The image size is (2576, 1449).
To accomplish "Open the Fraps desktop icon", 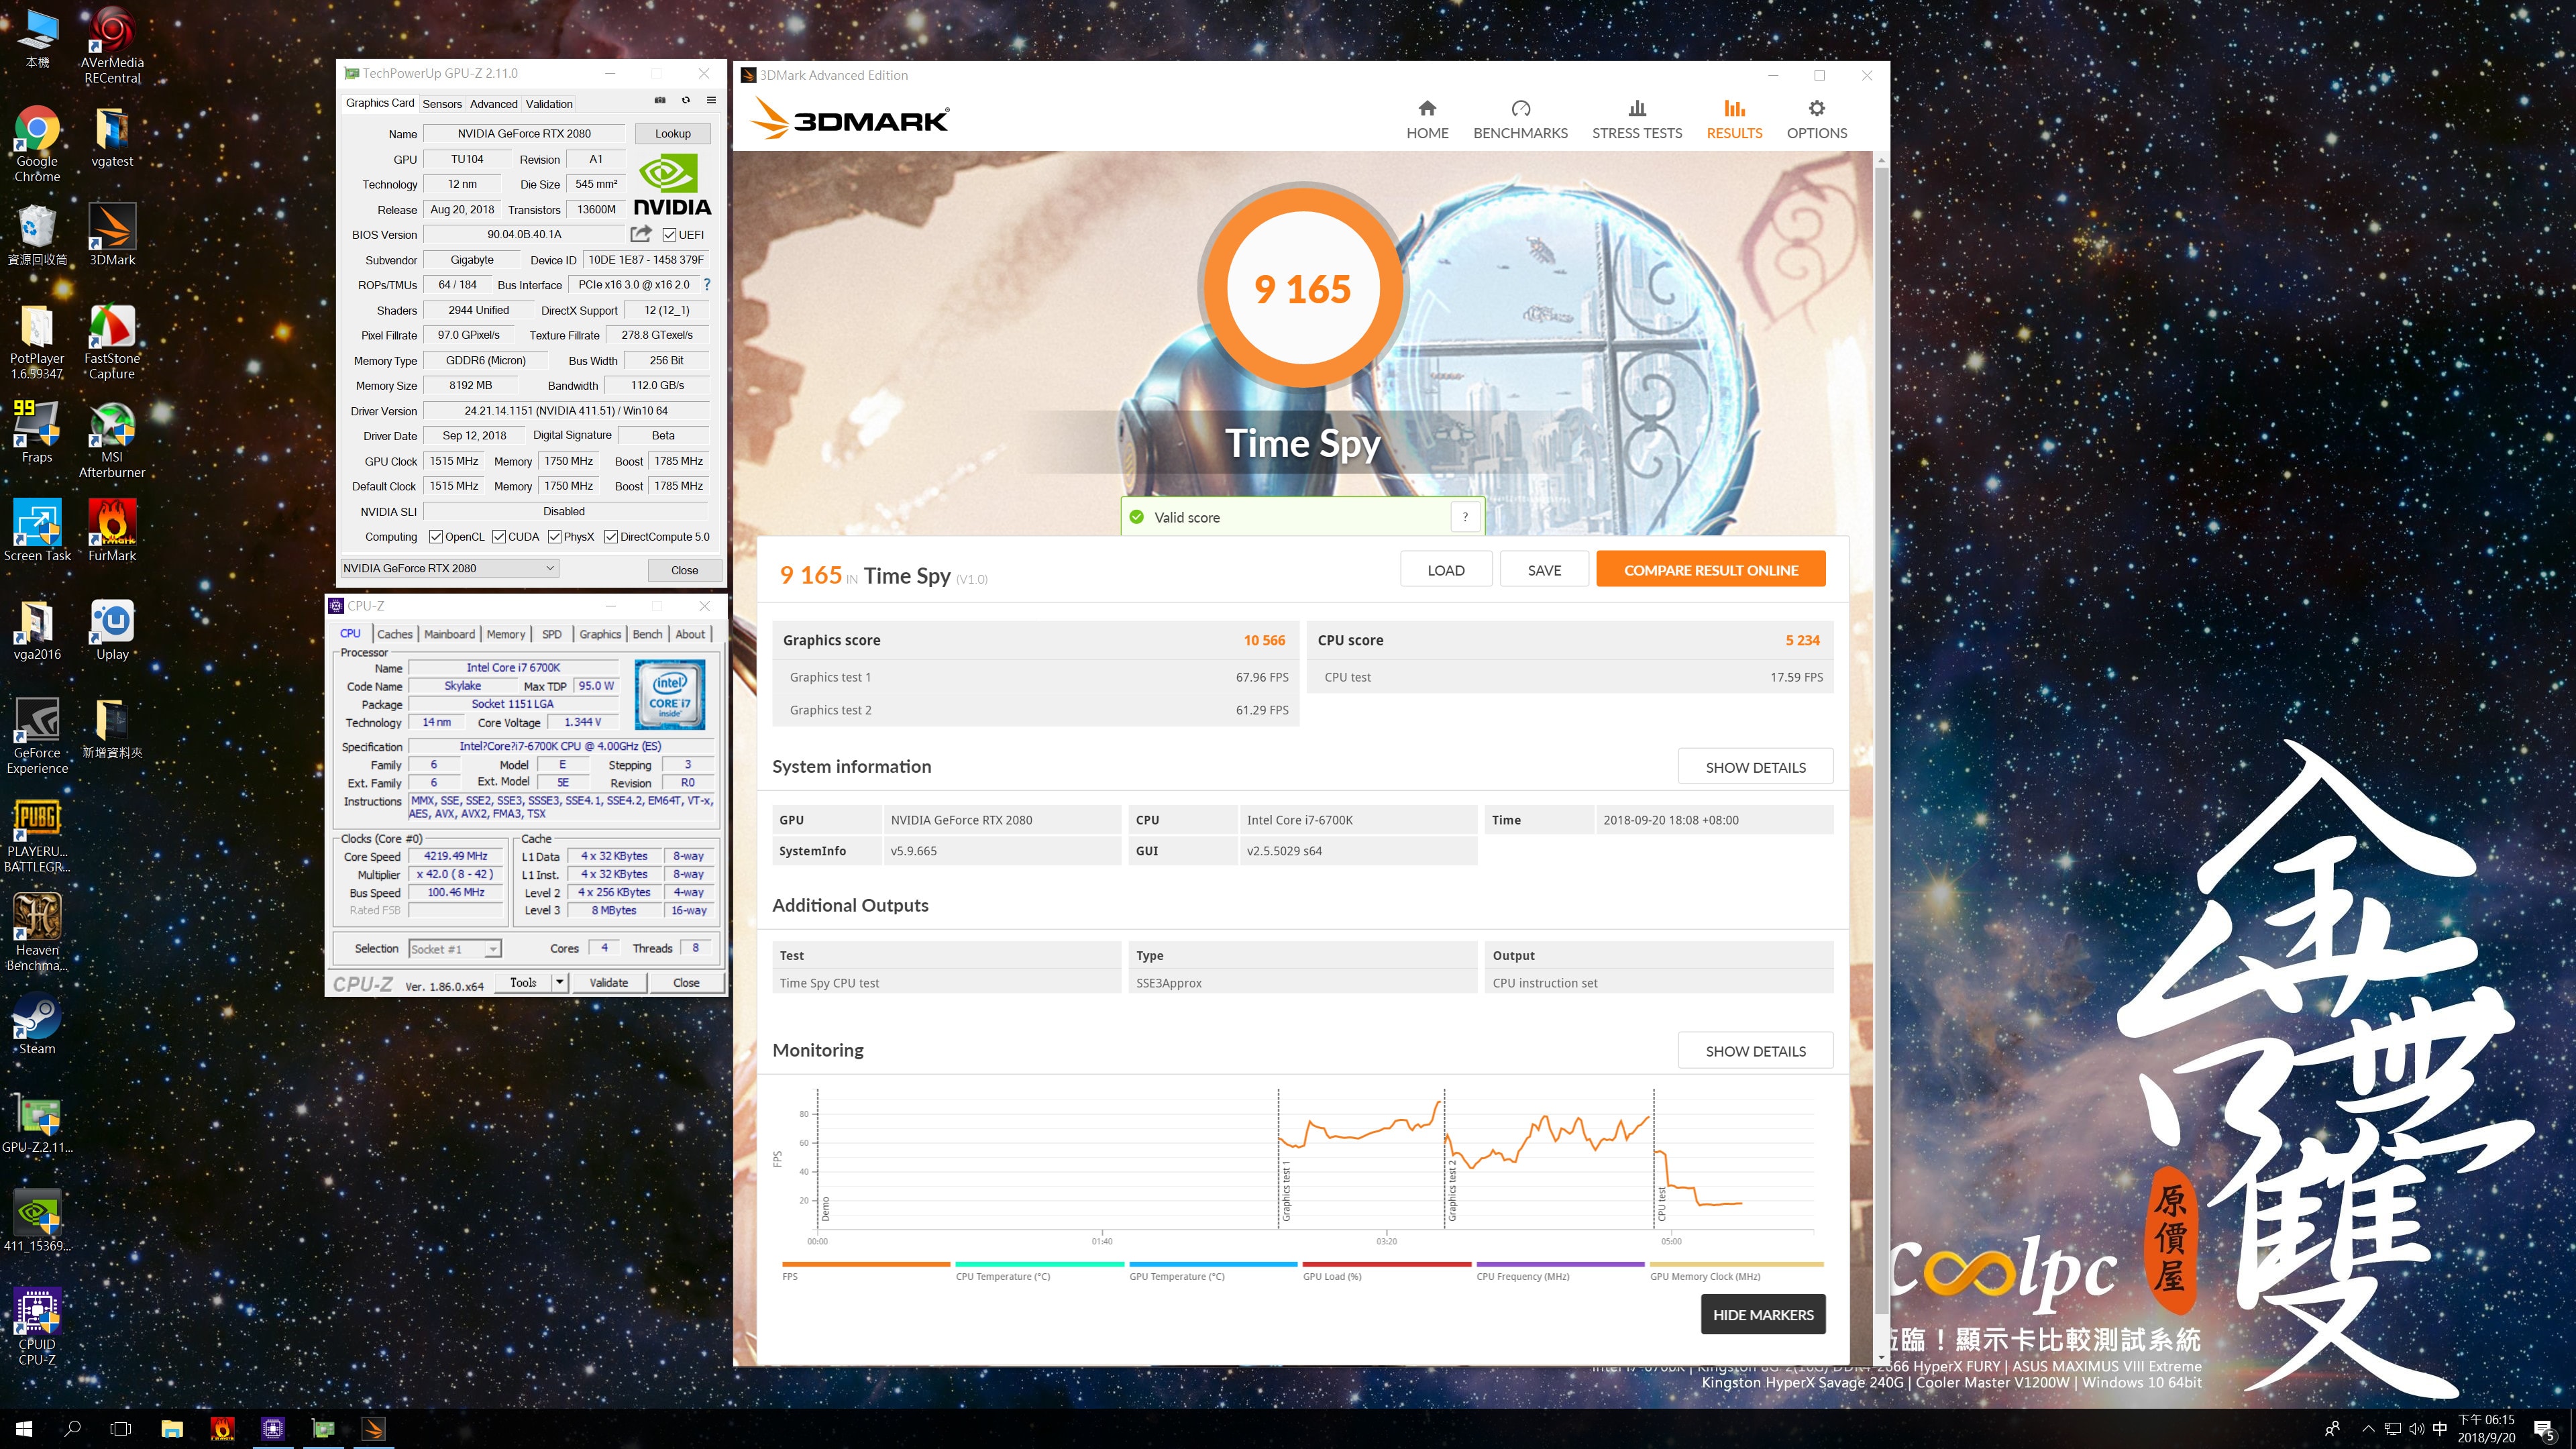I will [x=37, y=432].
